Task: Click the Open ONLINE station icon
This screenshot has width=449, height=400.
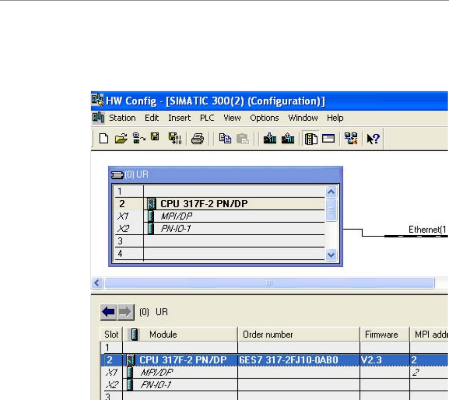Action: (x=139, y=138)
